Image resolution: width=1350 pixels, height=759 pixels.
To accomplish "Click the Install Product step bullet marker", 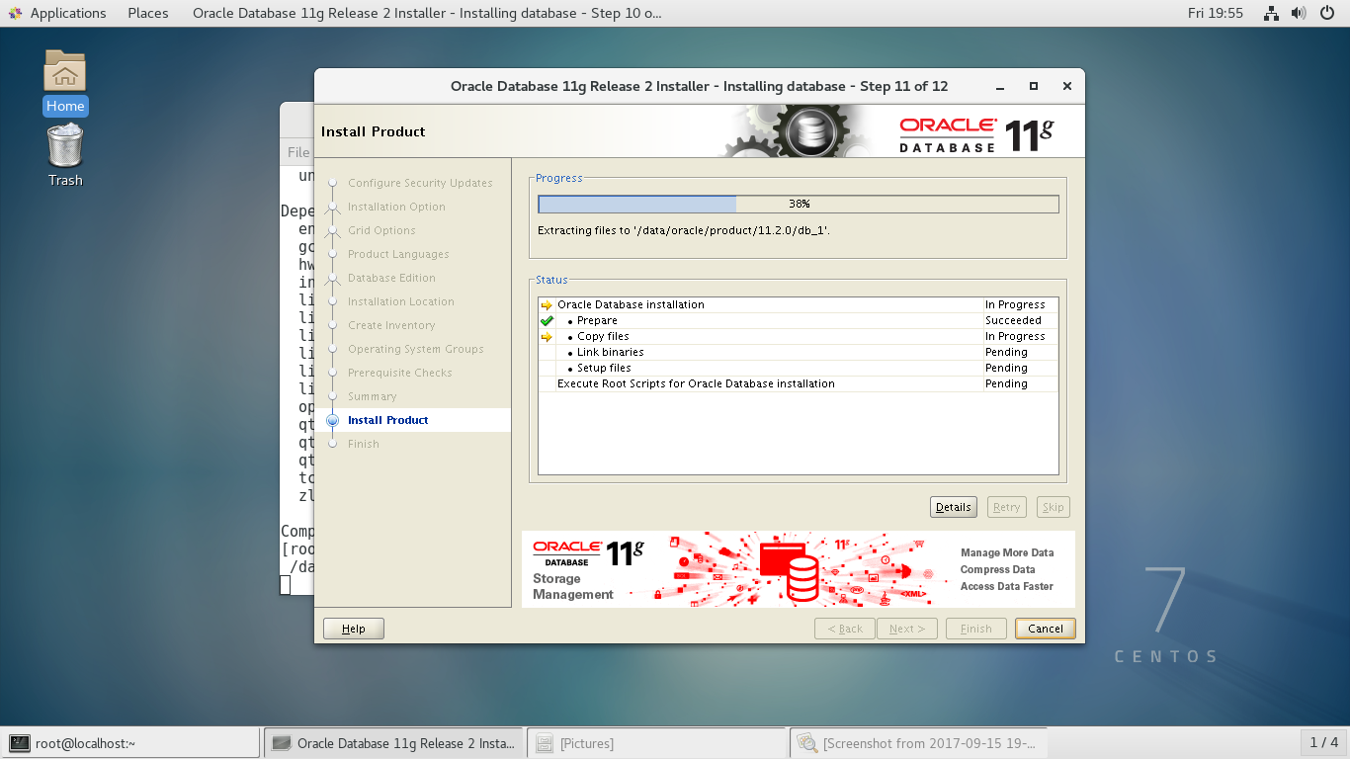I will [x=333, y=420].
